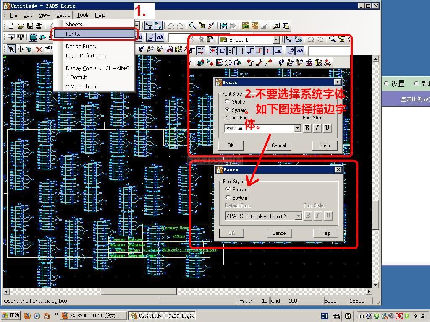This screenshot has height=322, width=430.
Task: Click Cancel in the Stroke font dialog
Action: pos(279,233)
